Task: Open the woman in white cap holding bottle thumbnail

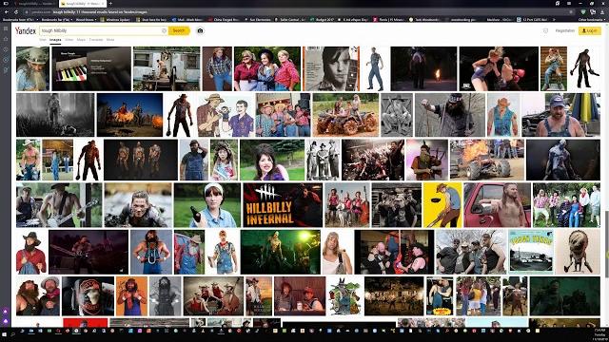Action: [x=207, y=205]
